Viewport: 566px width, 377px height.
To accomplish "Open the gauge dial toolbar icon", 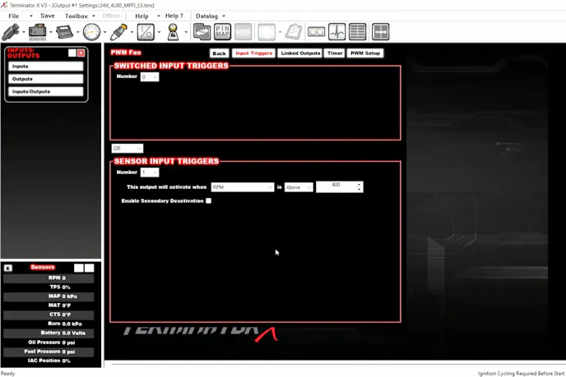I will click(x=91, y=32).
